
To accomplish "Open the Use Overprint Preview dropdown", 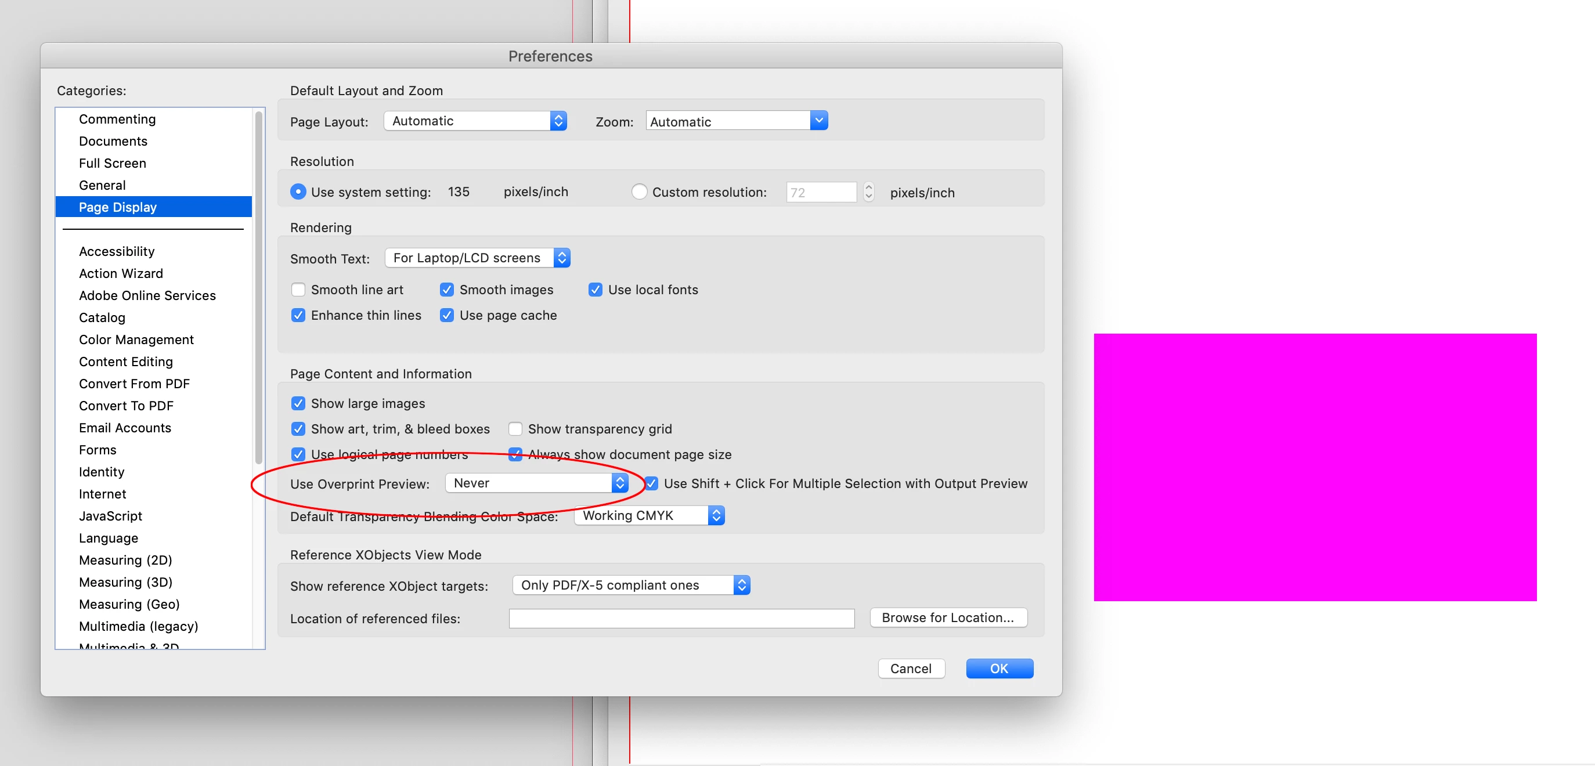I will point(536,483).
